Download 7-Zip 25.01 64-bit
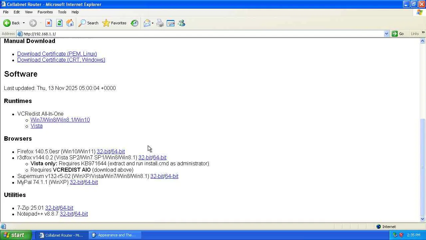Viewport: 426px width, 240px height. (67, 208)
